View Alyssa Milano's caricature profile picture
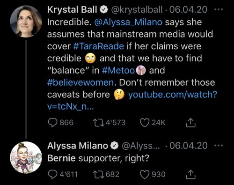This screenshot has height=185, width=234. tap(26, 157)
